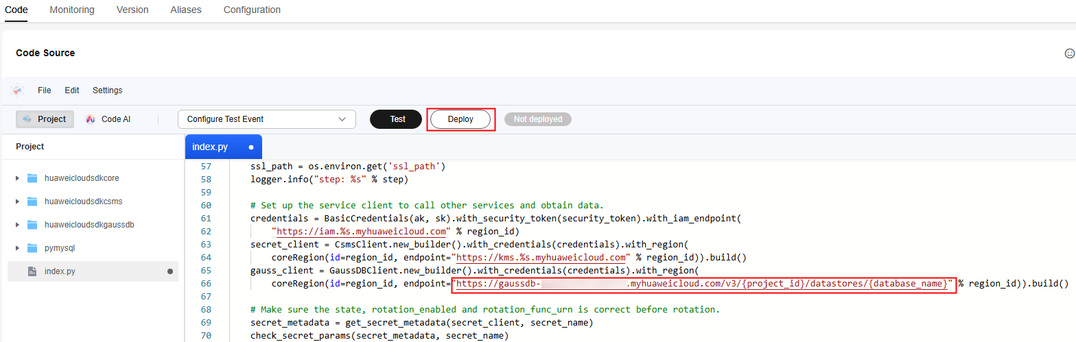Viewport: 1076px width, 342px height.
Task: Click the huaweicloudsdkgaussdb folder icon
Action: [x=32, y=225]
